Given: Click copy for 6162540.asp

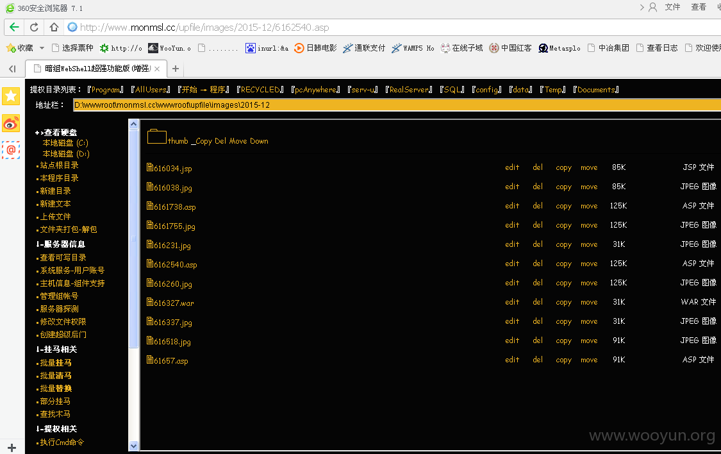Looking at the screenshot, I should [x=563, y=264].
